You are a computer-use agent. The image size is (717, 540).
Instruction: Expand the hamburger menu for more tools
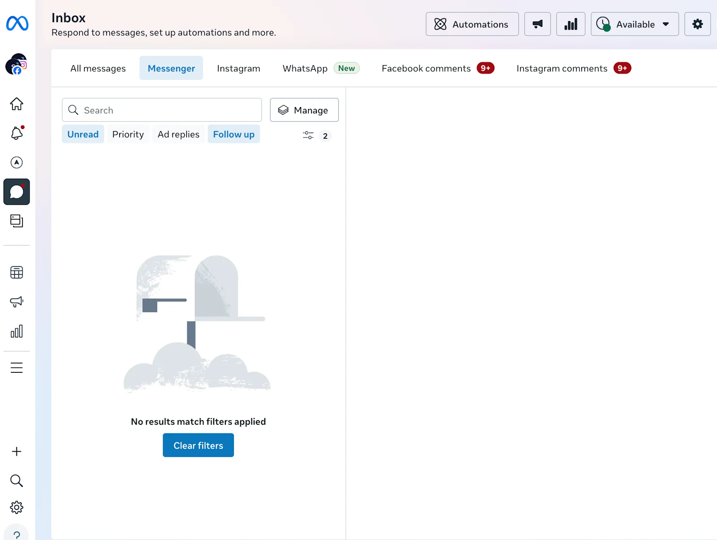point(17,367)
